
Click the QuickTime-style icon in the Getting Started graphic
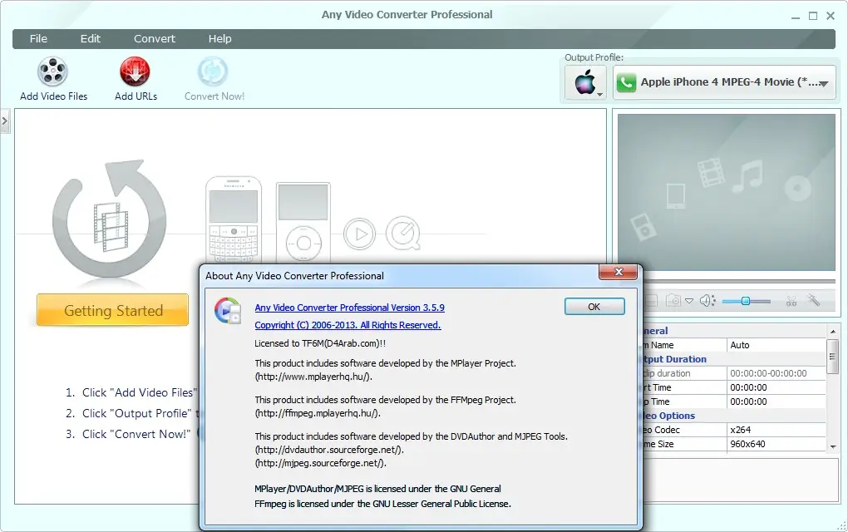click(x=403, y=234)
